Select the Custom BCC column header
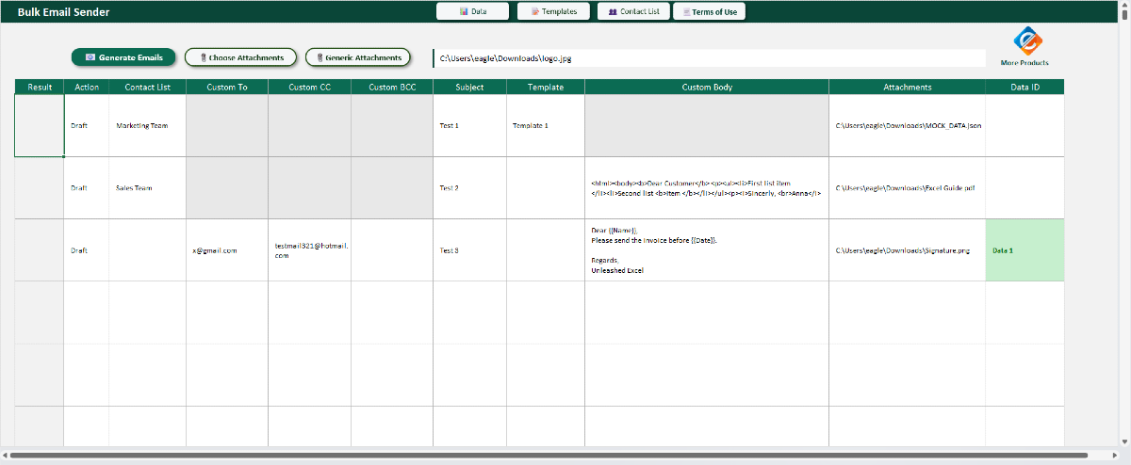Viewport: 1131px width, 465px height. (392, 87)
